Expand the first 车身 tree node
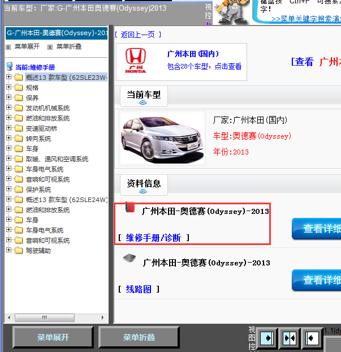341x352 pixels. (8, 148)
